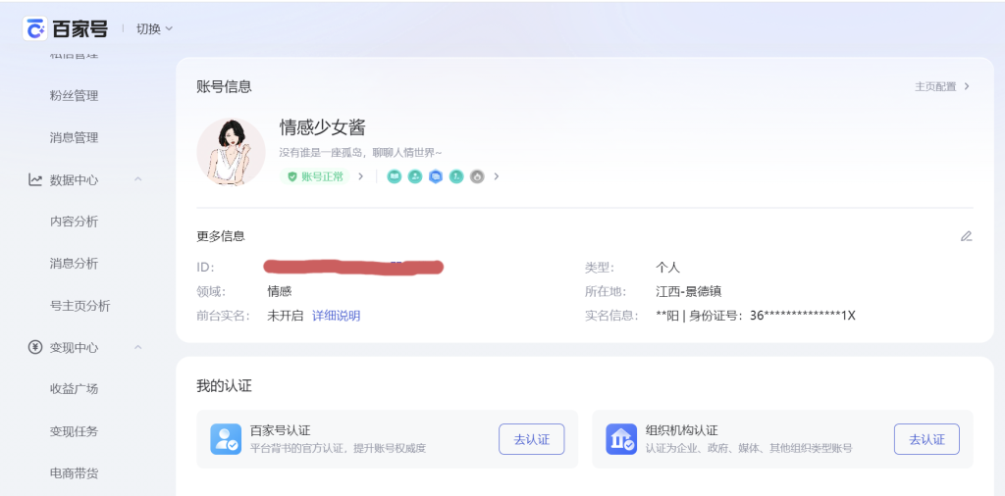Viewport: 1005px width, 496px height.
Task: Expand the badges list arrow
Action: click(497, 176)
